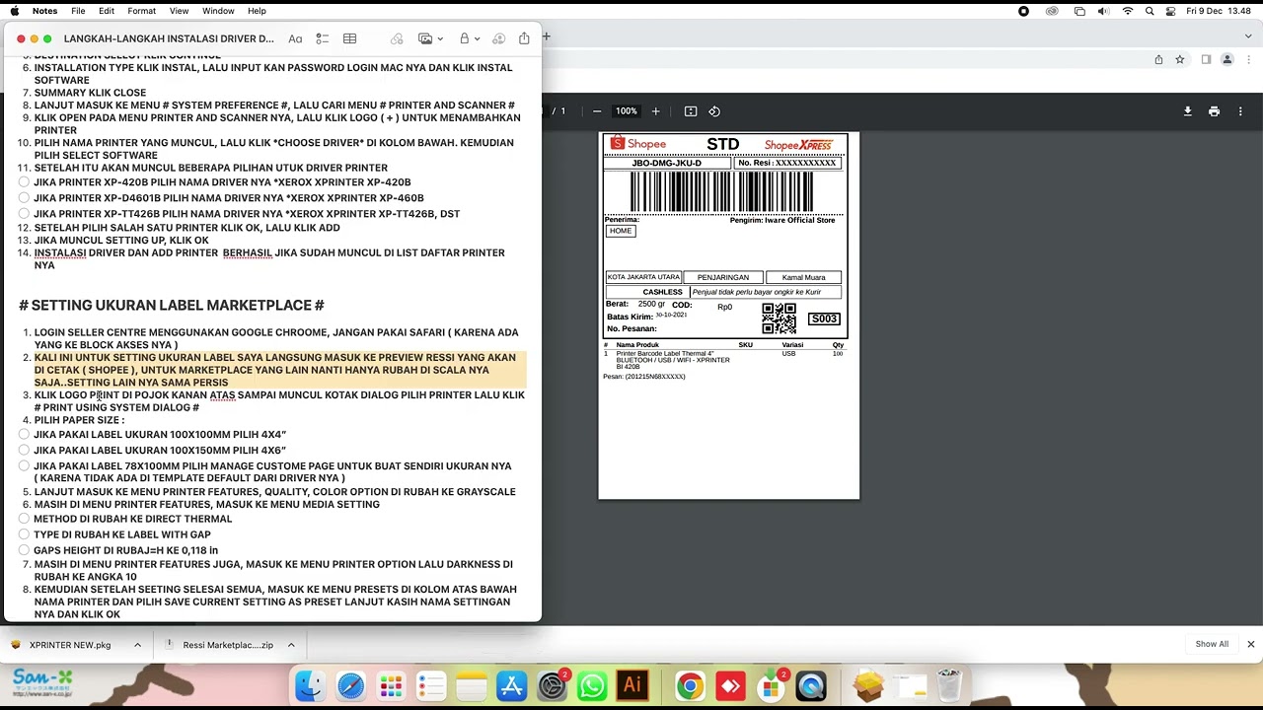The width and height of the screenshot is (1263, 710).
Task: Check the '100X100MM PILIH 4X4' checklist circle
Action: point(24,434)
